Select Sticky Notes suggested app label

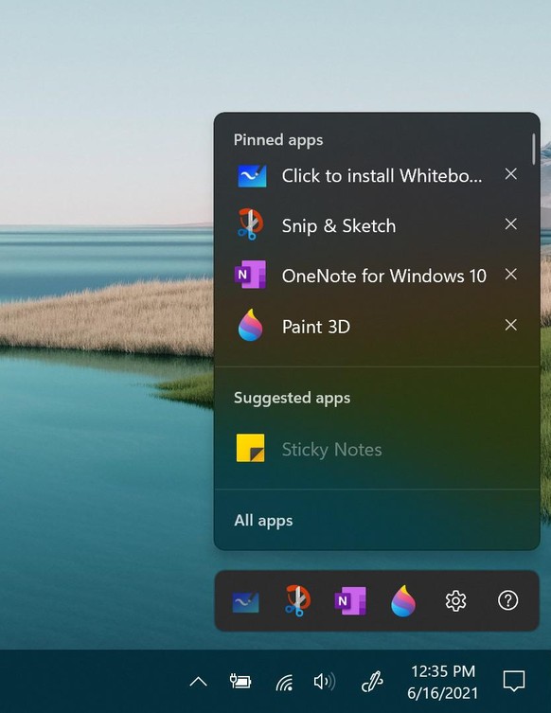tap(332, 450)
